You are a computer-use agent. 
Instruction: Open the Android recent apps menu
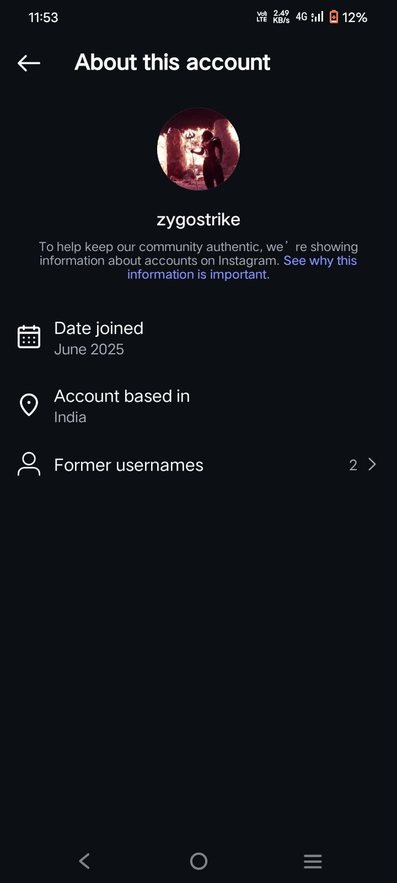(x=313, y=861)
